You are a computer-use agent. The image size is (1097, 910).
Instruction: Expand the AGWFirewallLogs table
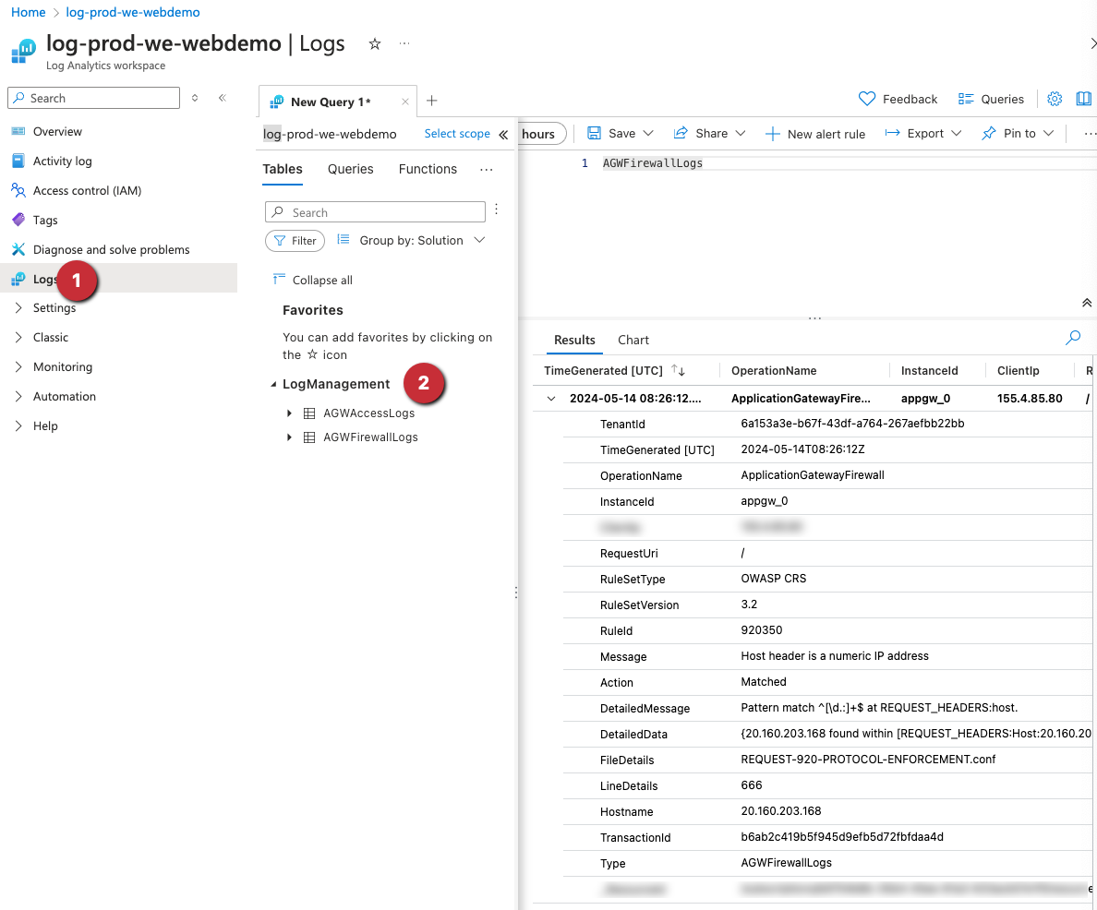coord(289,437)
